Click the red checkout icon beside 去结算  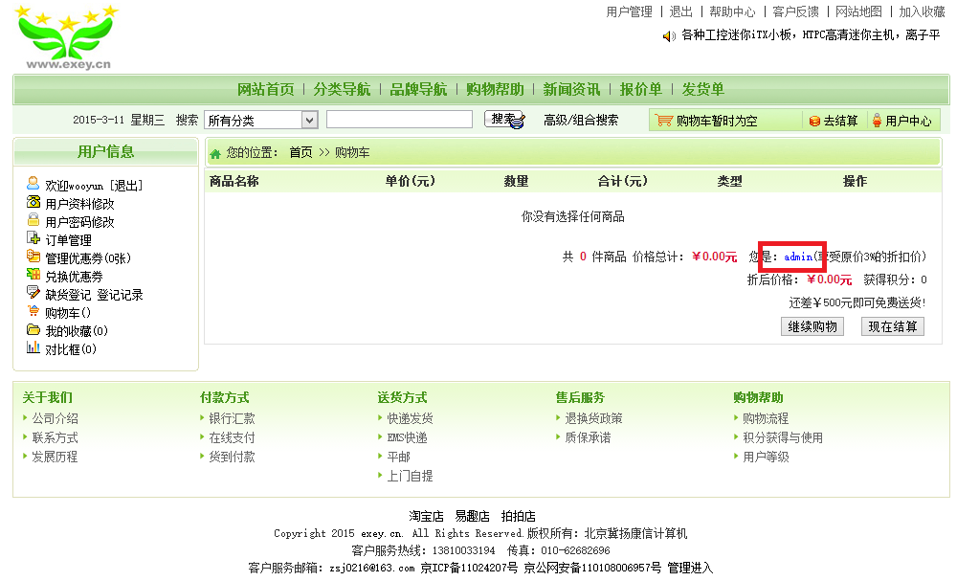(814, 122)
